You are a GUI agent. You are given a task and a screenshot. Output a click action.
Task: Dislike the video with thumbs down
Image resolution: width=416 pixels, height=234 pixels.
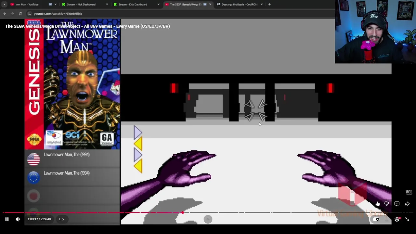[x=387, y=204]
